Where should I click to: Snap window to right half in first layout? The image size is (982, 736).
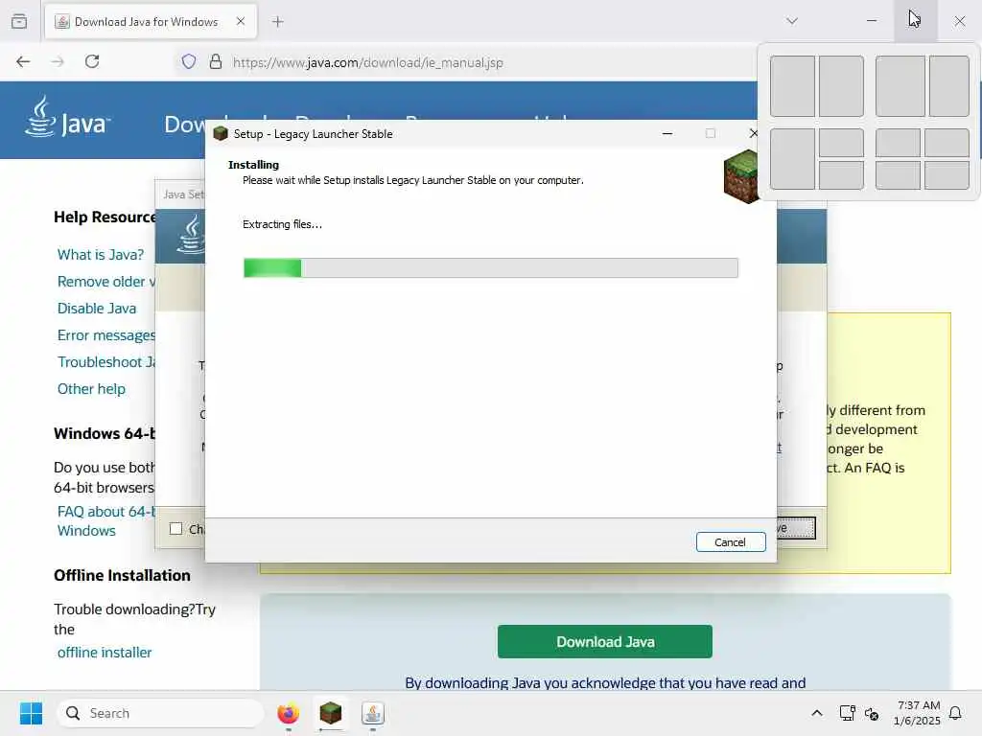pyautogui.click(x=841, y=85)
